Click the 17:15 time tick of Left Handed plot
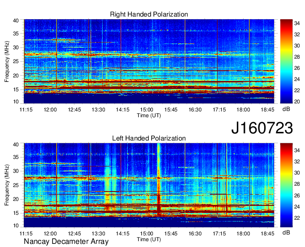 click(219, 234)
